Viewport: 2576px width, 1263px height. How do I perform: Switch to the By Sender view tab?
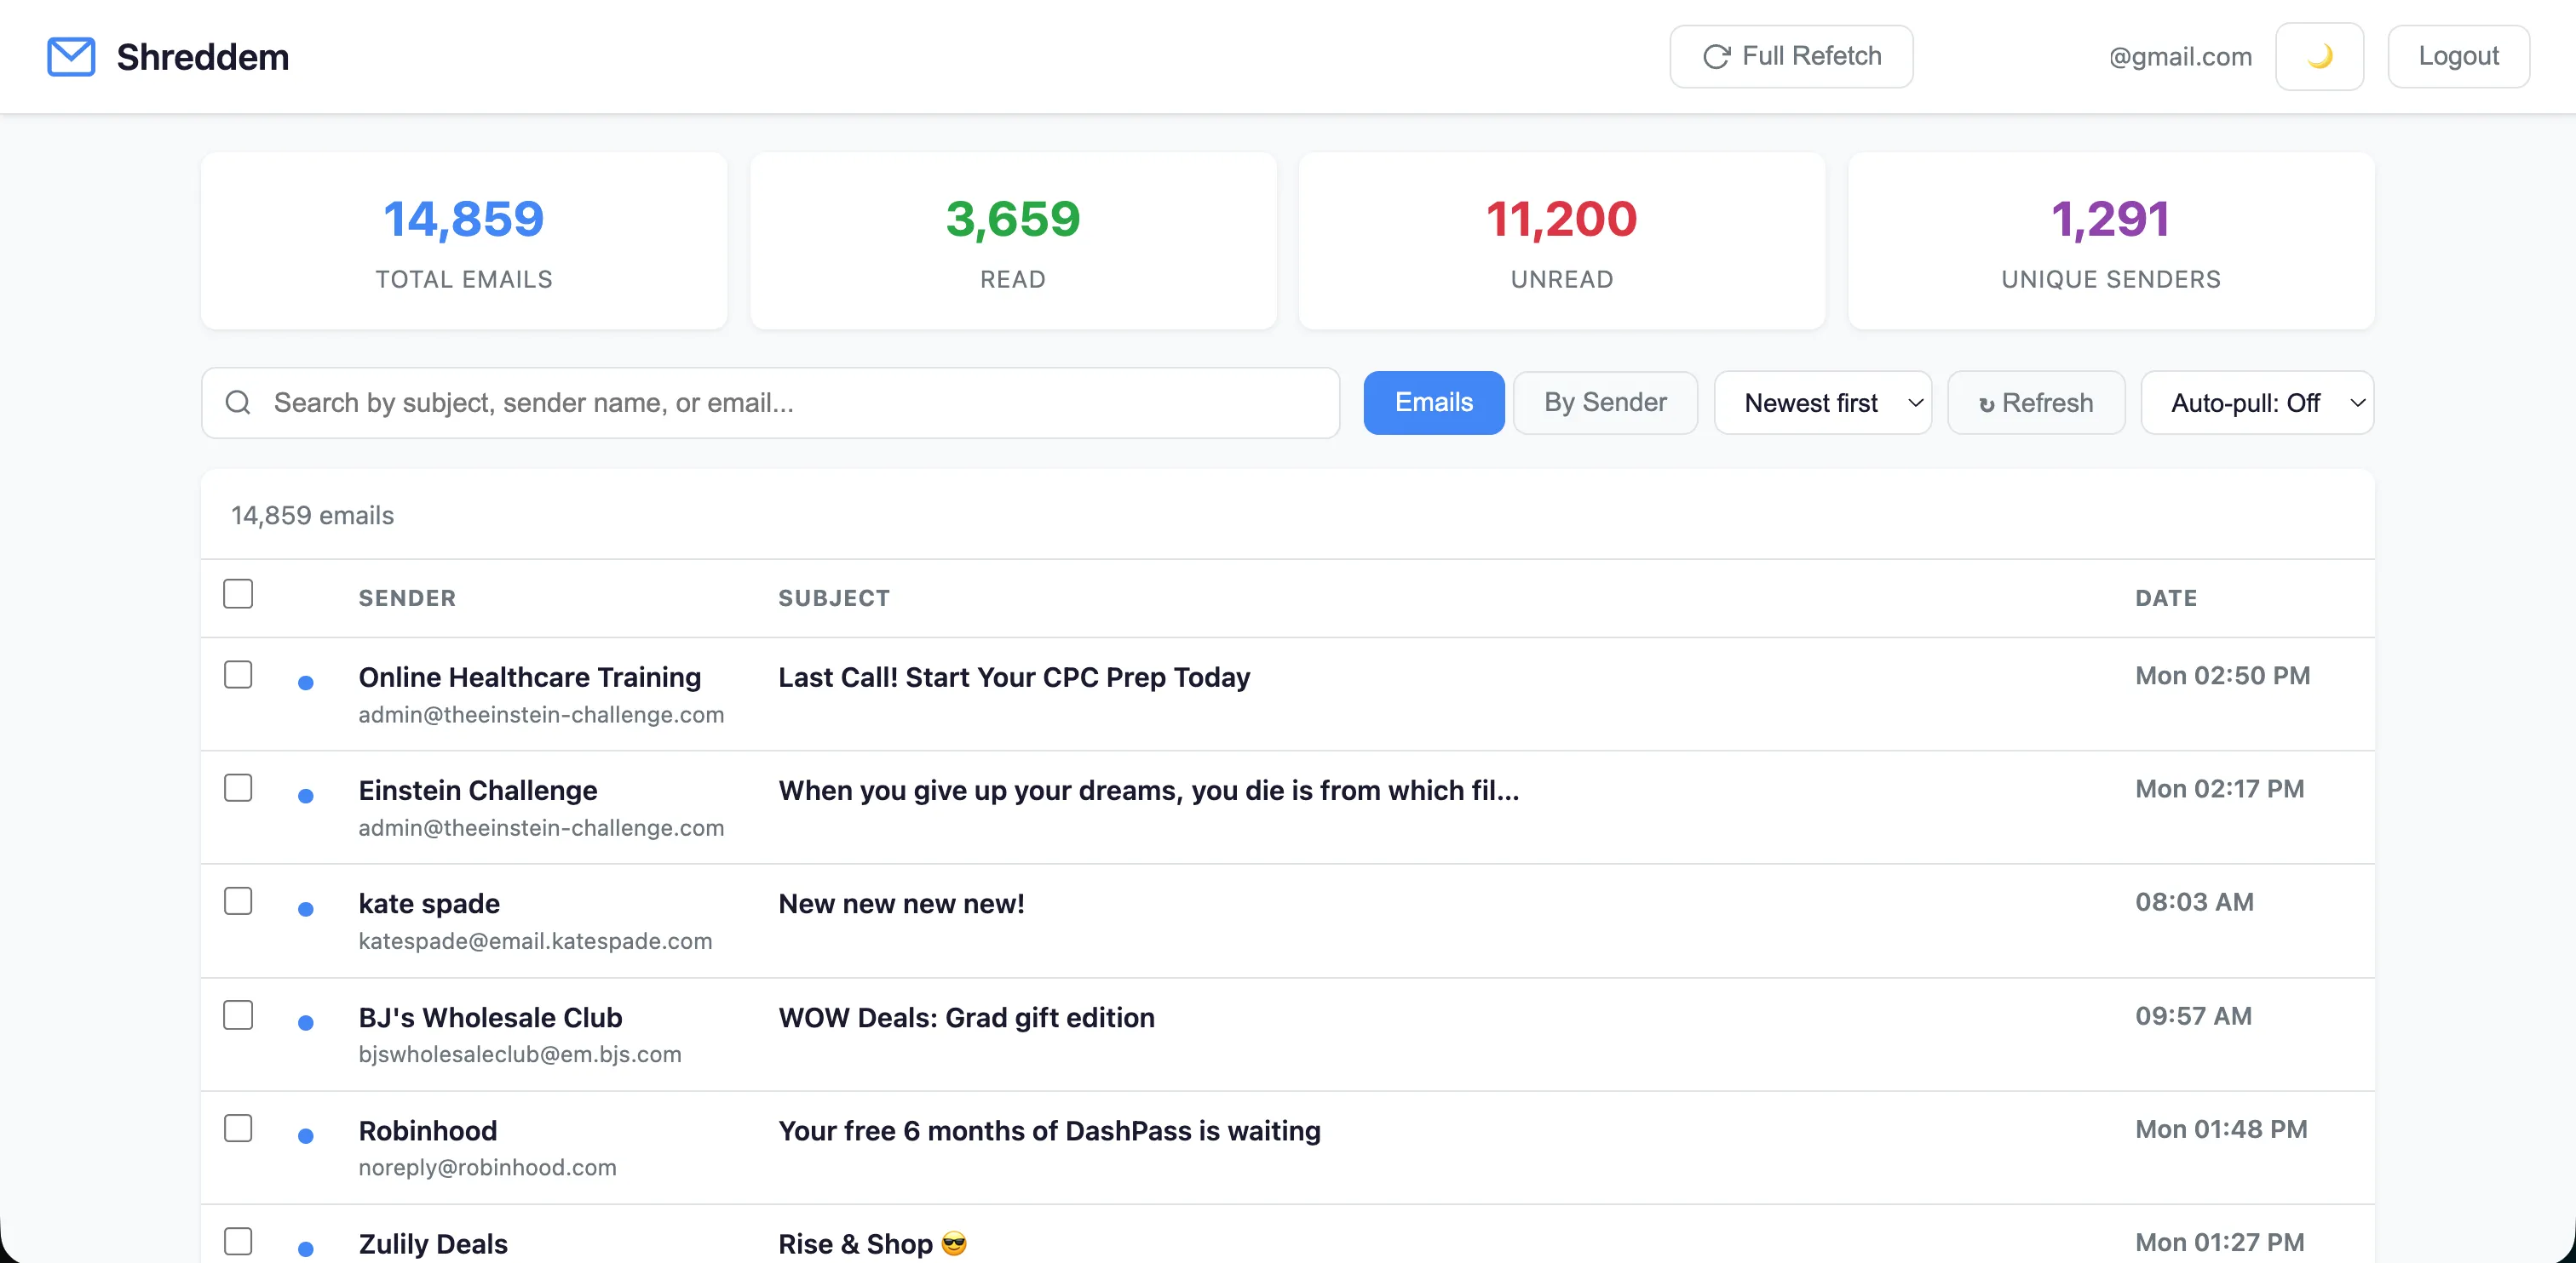tap(1605, 403)
